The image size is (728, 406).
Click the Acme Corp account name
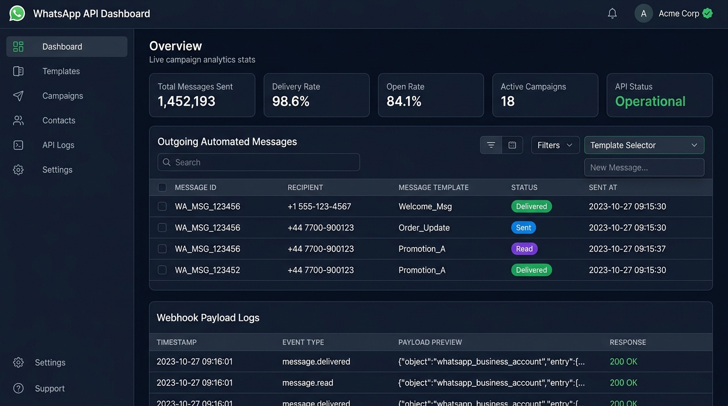[x=679, y=14]
